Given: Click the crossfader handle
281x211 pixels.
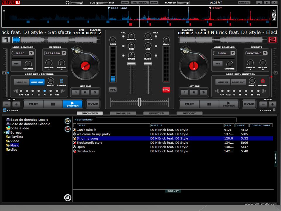Looking at the screenshot, I should click(x=139, y=102).
